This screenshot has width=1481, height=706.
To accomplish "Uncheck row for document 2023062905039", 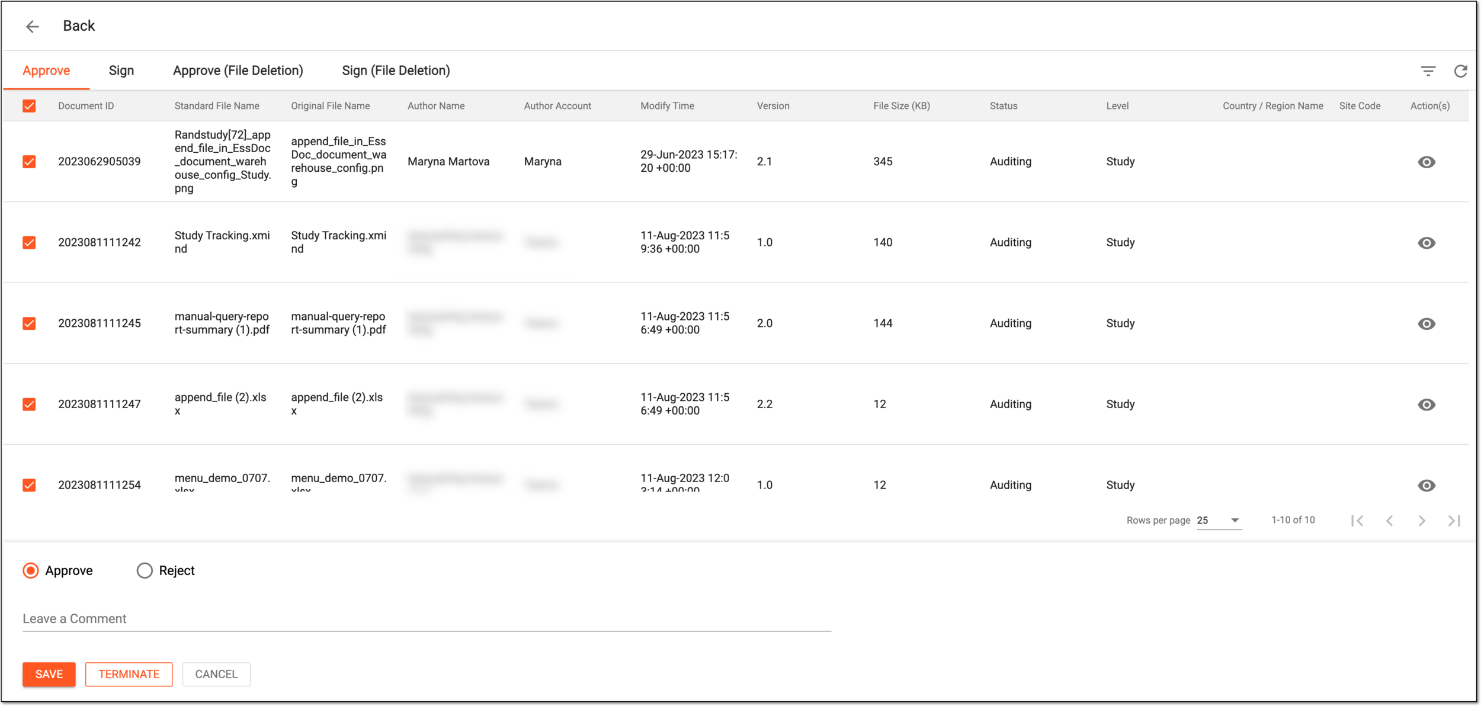I will (x=29, y=162).
